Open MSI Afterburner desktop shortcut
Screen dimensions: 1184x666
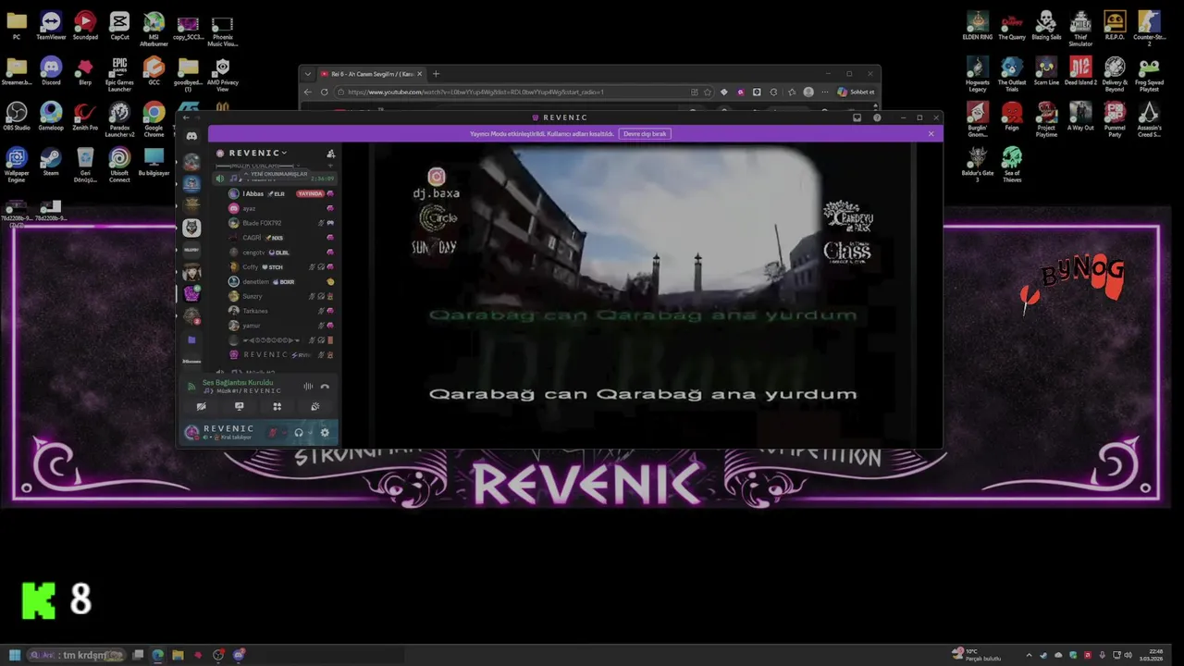(x=154, y=28)
